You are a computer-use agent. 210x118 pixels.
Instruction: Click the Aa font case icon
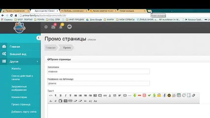(95, 101)
